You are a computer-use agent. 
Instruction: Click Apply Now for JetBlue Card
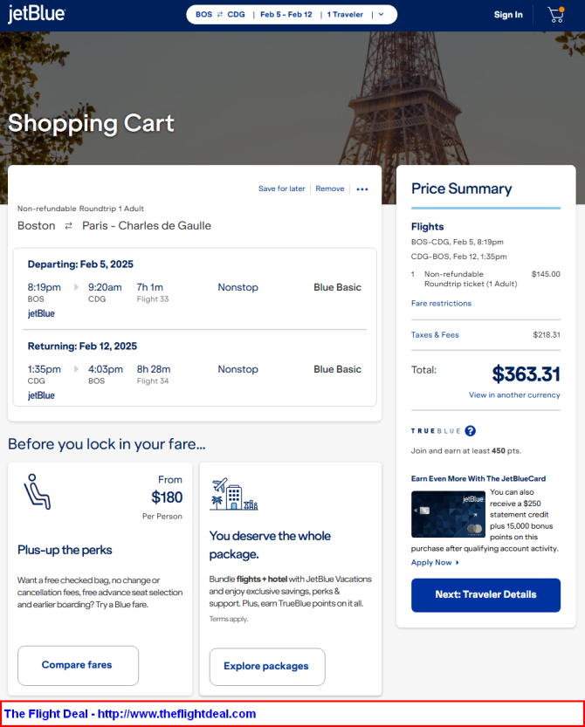click(x=435, y=562)
